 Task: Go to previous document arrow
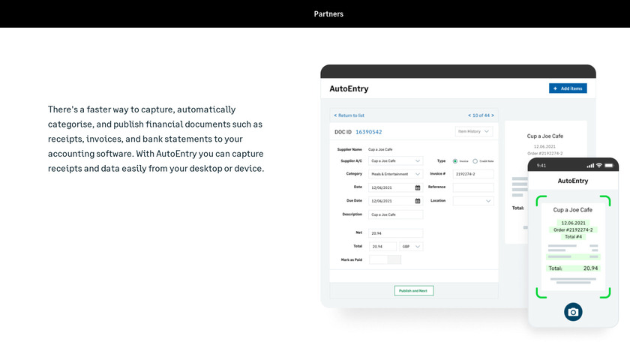tap(469, 115)
